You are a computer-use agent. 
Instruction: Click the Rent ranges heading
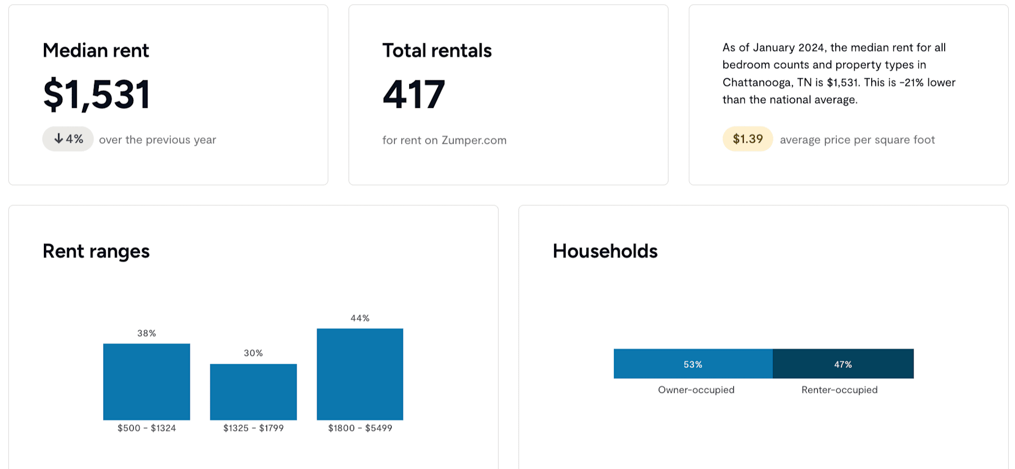(x=96, y=251)
